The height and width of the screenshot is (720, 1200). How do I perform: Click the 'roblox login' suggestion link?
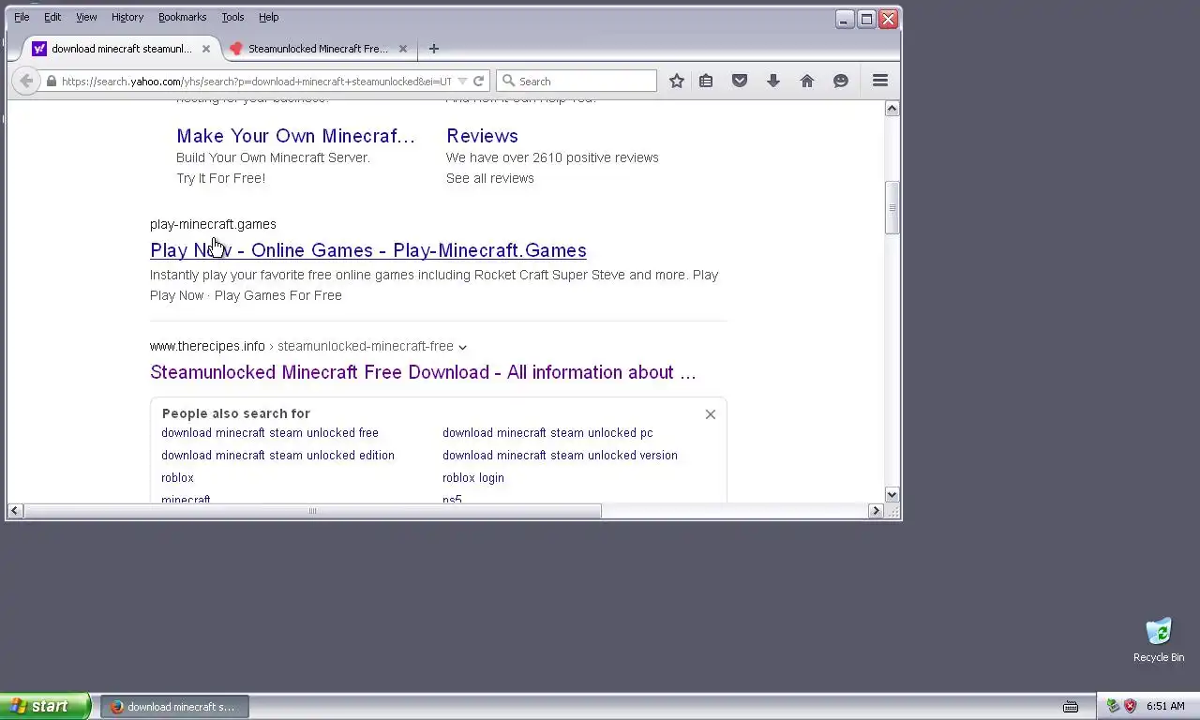[473, 478]
